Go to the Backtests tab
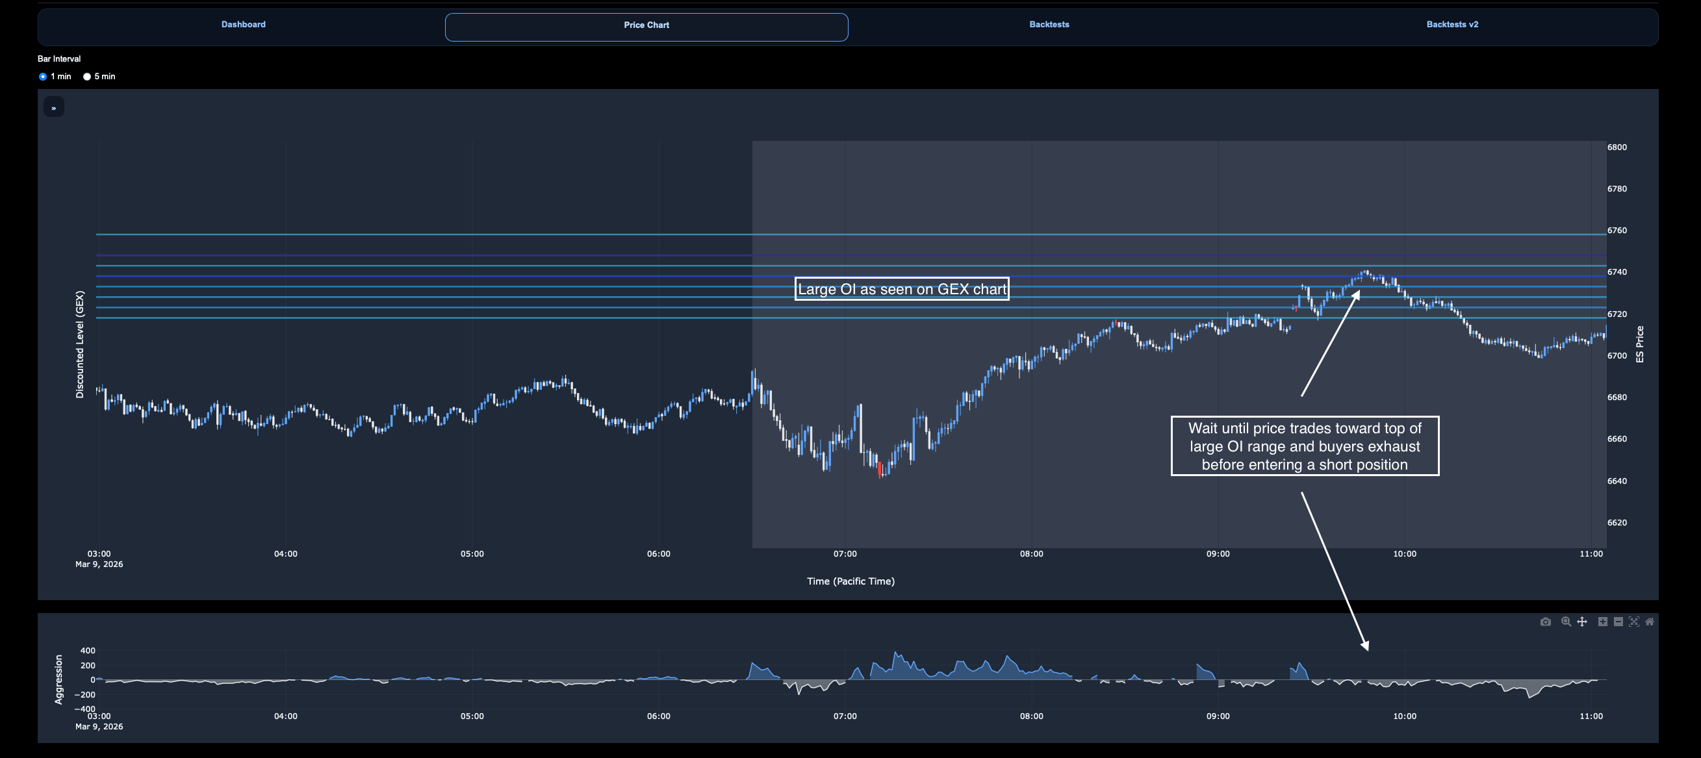This screenshot has height=758, width=1701. click(x=1049, y=25)
